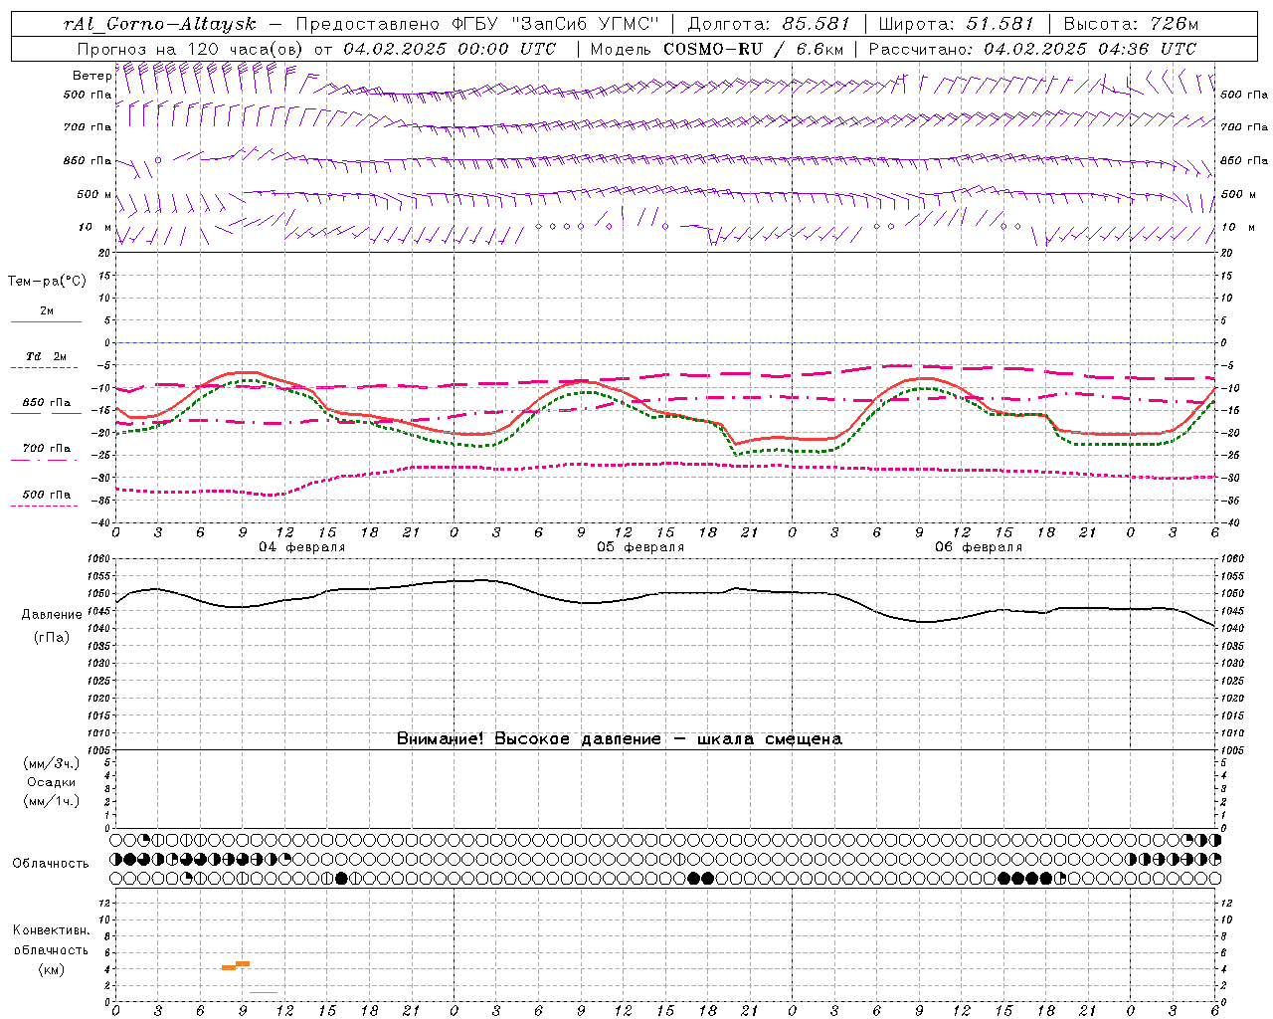Click the '500 м' wind level label on left
Image resolution: width=1273 pixels, height=1019 pixels.
94,194
